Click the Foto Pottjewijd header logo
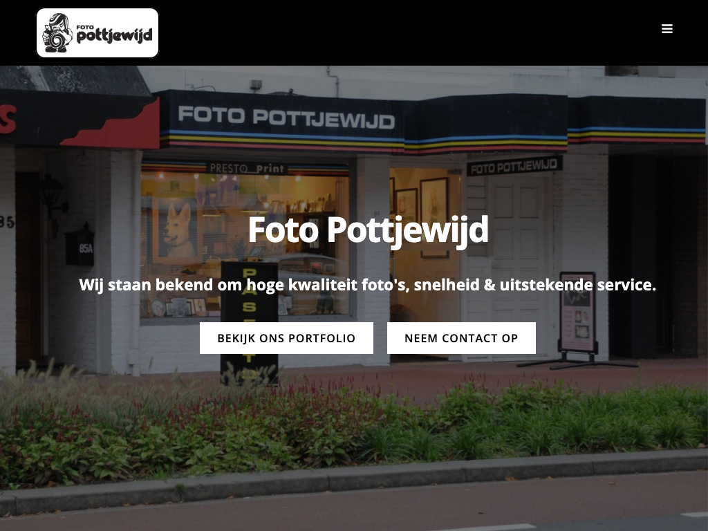 [97, 33]
